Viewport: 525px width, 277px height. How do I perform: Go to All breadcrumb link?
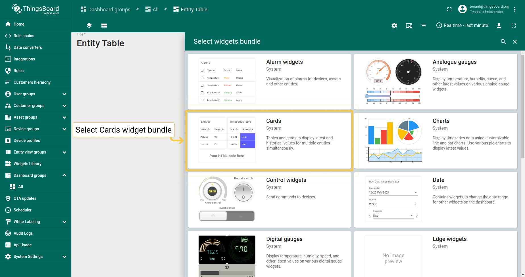tap(152, 9)
